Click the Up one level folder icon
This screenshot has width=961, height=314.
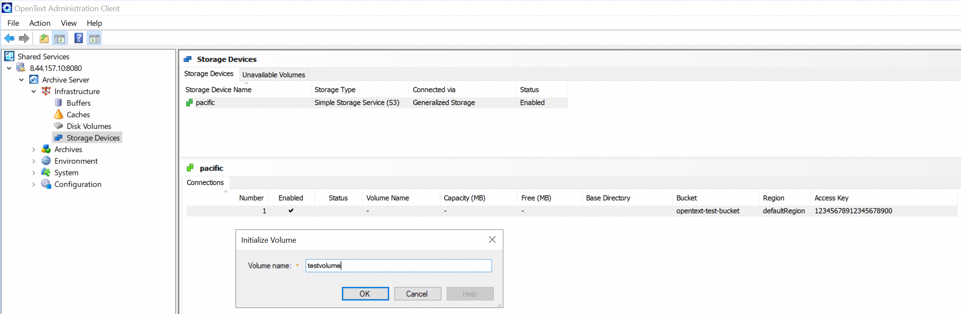[44, 39]
